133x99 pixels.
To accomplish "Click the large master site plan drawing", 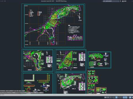I will (x=53, y=26).
